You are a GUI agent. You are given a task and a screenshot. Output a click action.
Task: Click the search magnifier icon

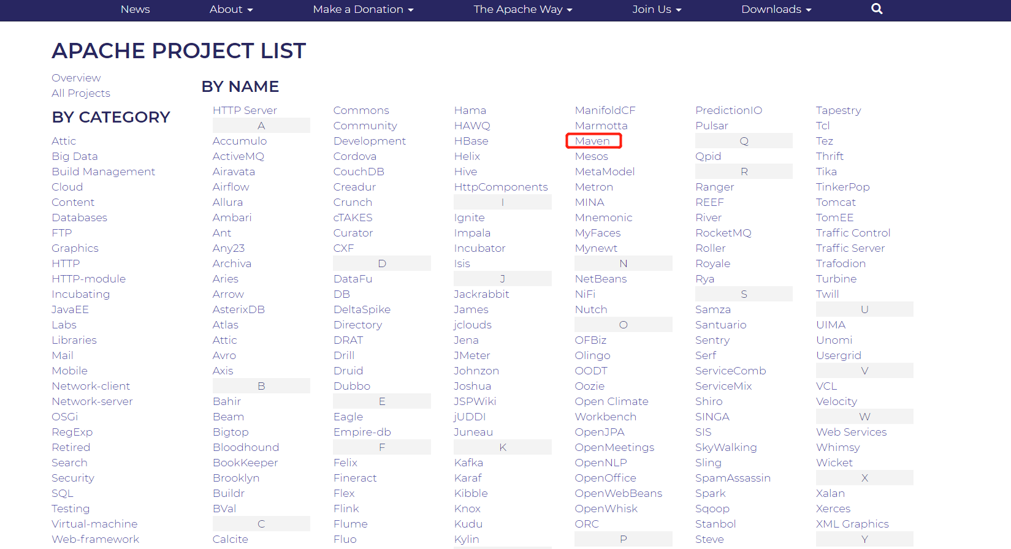pyautogui.click(x=877, y=9)
